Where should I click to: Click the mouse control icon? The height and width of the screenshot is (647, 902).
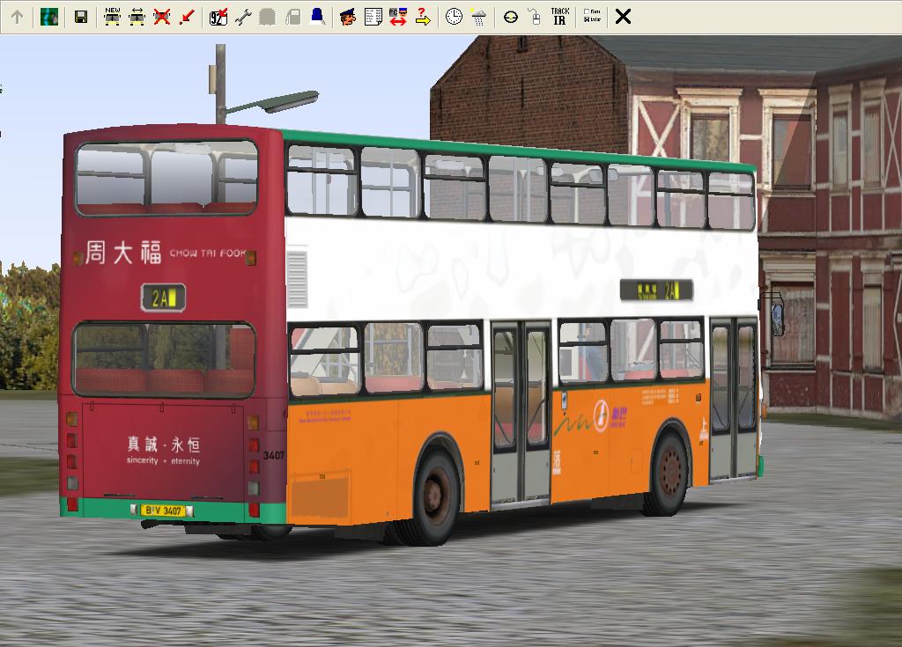(535, 18)
